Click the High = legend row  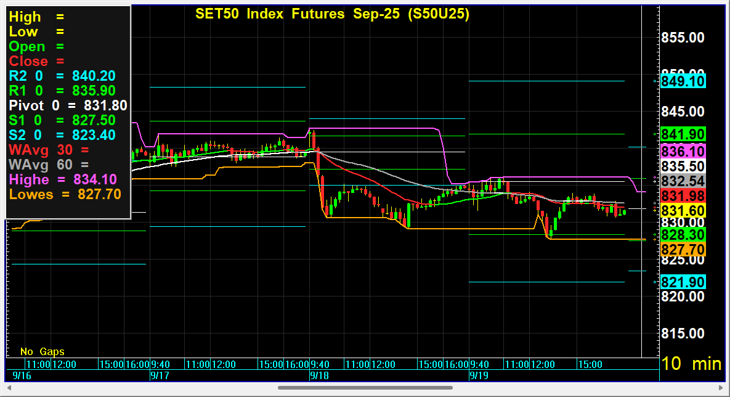click(36, 17)
